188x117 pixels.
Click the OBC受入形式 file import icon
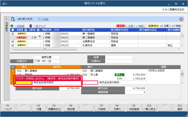(13, 19)
